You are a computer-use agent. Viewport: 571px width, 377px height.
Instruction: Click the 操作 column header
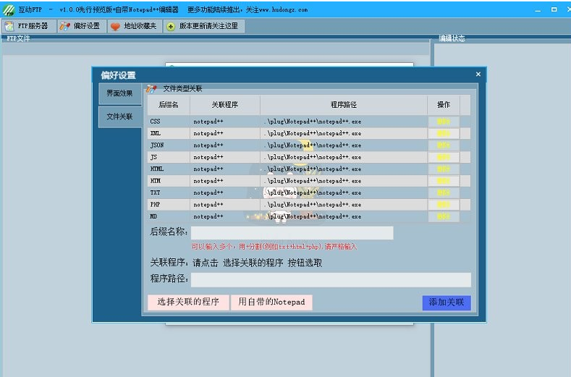coord(444,105)
